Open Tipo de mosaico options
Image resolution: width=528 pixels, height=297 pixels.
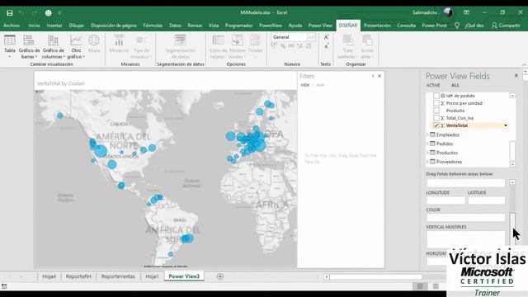coord(141,46)
